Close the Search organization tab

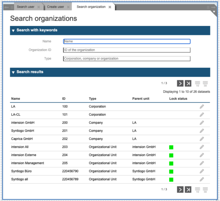point(110,7)
